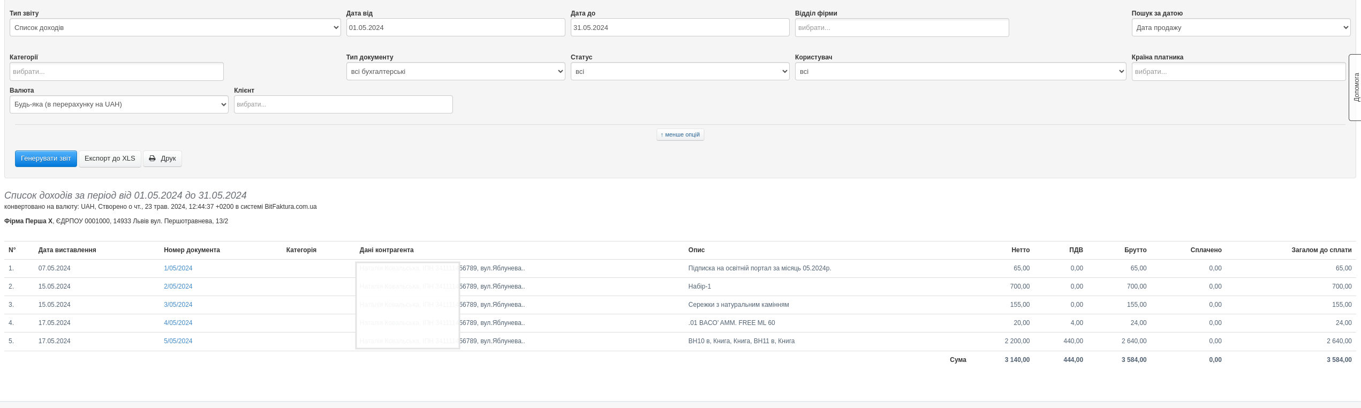Focus the Категорії selection field
This screenshot has height=408, width=1361.
(x=116, y=72)
